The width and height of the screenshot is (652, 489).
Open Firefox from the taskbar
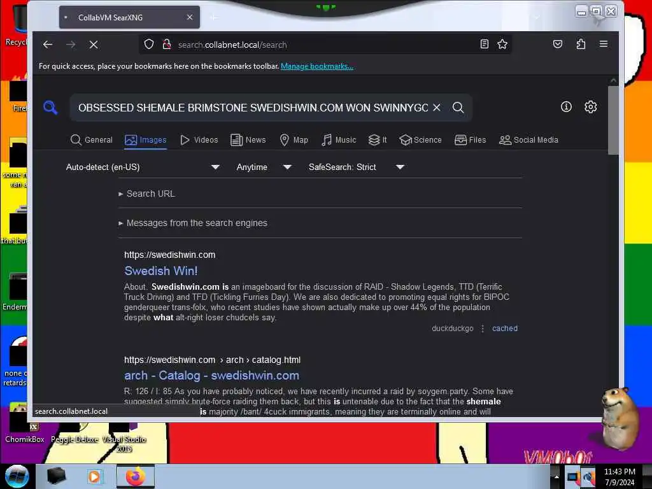tap(136, 476)
